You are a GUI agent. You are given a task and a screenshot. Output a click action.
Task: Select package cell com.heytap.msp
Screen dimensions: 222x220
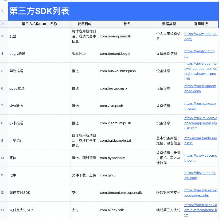127,88
